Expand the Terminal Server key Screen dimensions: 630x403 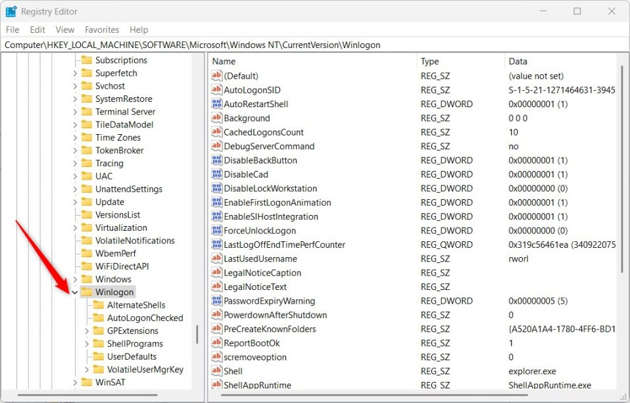pyautogui.click(x=75, y=112)
